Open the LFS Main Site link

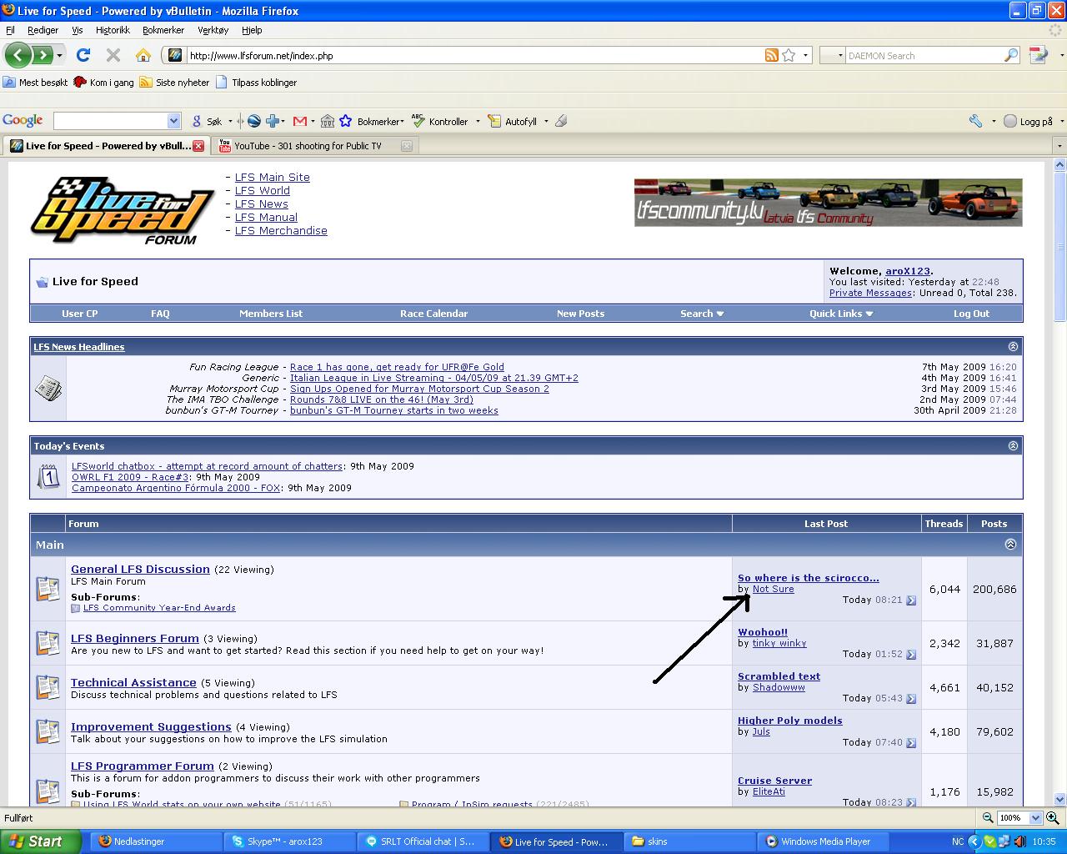tap(272, 178)
